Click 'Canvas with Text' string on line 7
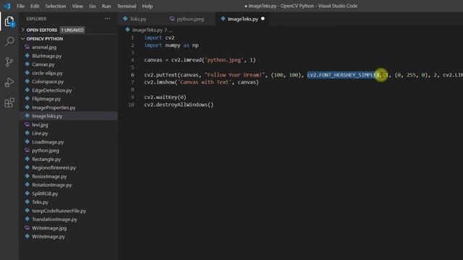463x260 pixels. [x=204, y=82]
